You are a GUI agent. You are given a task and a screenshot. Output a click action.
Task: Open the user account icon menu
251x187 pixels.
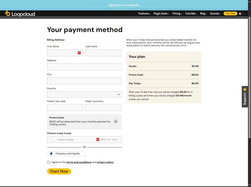click(x=241, y=14)
